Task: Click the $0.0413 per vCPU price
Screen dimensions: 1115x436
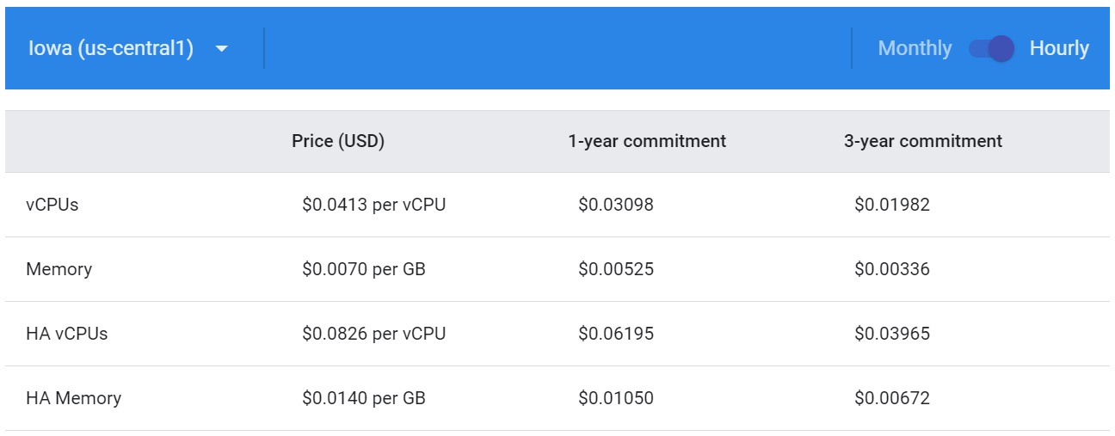Action: [x=374, y=205]
